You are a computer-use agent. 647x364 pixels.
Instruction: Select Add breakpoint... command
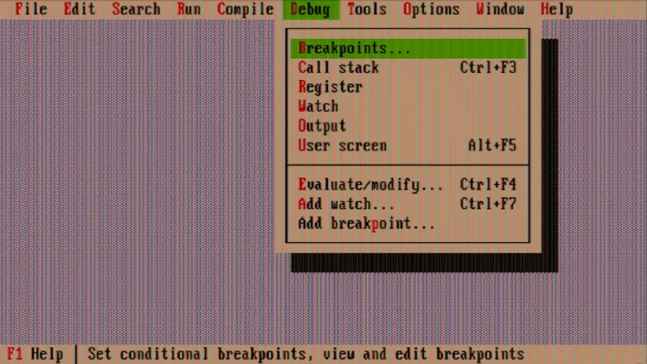point(408,224)
